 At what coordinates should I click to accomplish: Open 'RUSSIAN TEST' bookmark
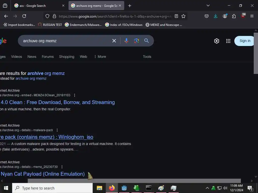click(x=50, y=25)
